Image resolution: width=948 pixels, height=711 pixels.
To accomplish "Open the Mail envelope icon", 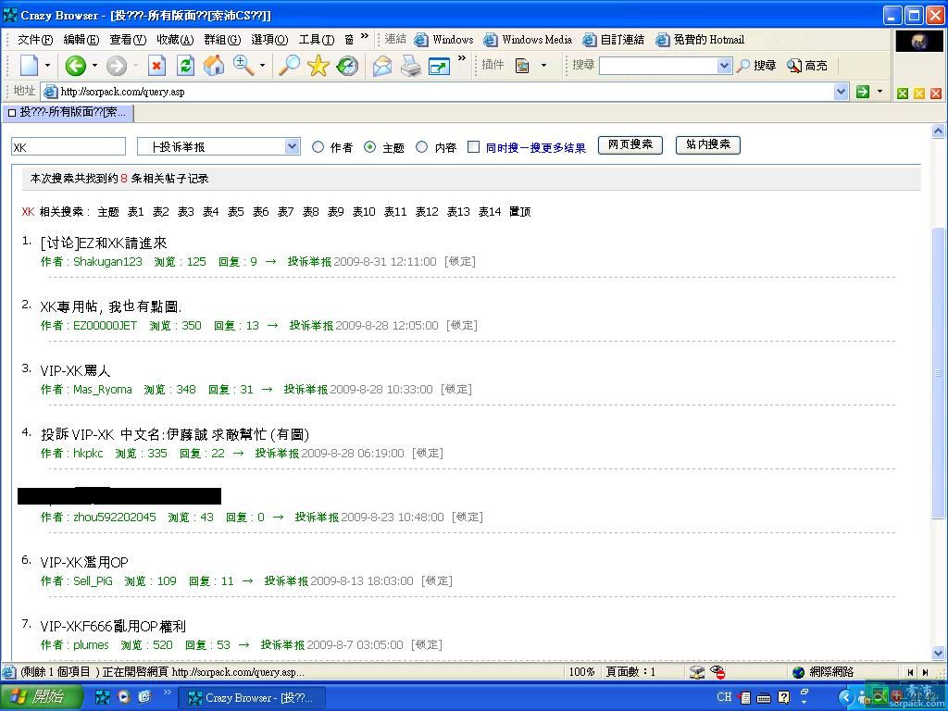I will click(x=382, y=66).
